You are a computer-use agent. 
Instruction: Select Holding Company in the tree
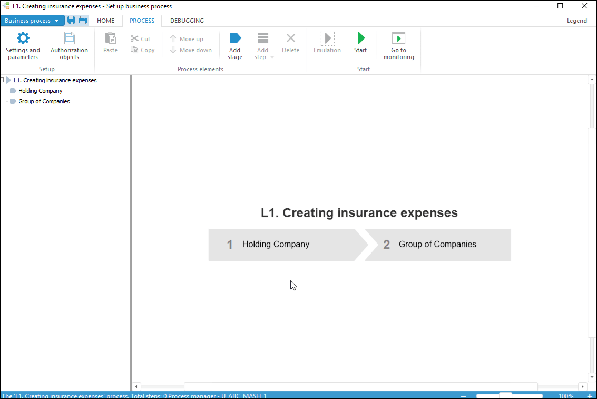[x=41, y=91]
